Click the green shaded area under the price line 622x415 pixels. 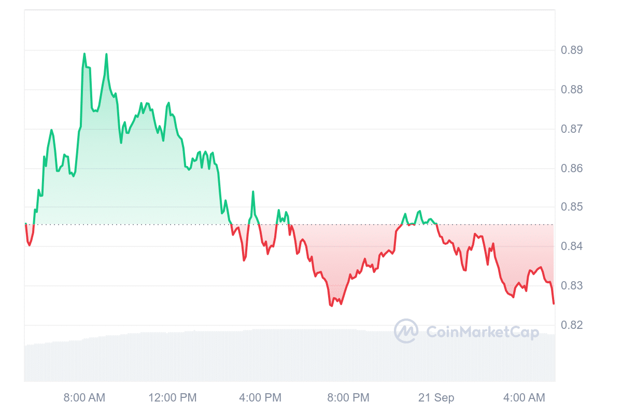130,182
